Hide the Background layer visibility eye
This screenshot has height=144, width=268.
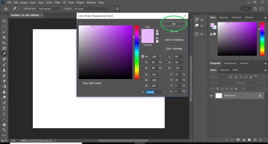(211, 96)
